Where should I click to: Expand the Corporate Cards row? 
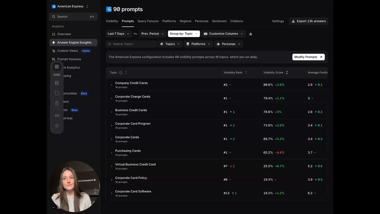[112, 139]
